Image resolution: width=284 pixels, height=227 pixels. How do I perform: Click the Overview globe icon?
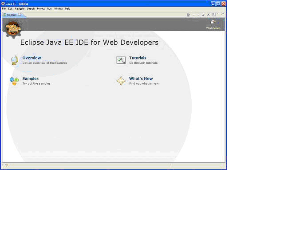pos(15,60)
